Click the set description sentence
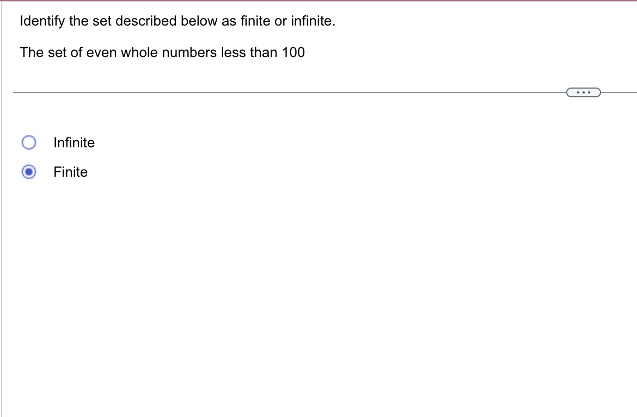 [x=162, y=52]
